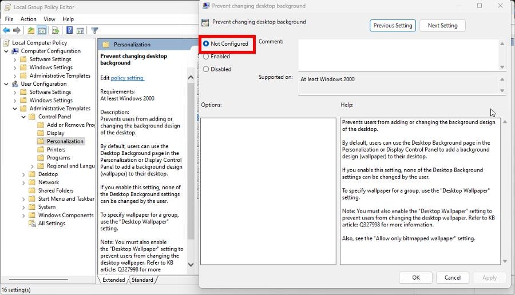Click the Apply button

pos(489,278)
